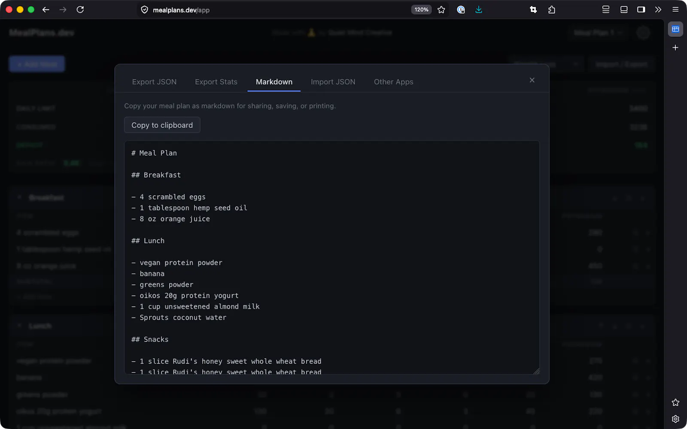
Task: Click the 'banana' line
Action: coord(148,274)
